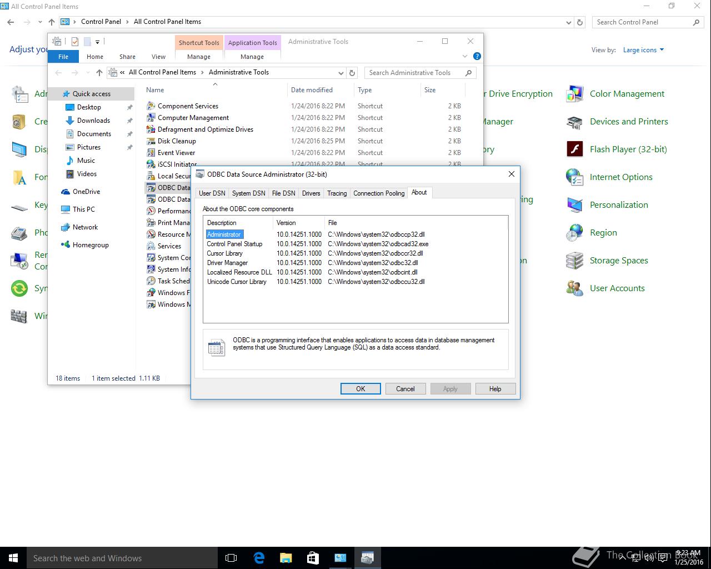Select Downloads in Quick access
Screen dimensions: 711x569
[x=93, y=121]
